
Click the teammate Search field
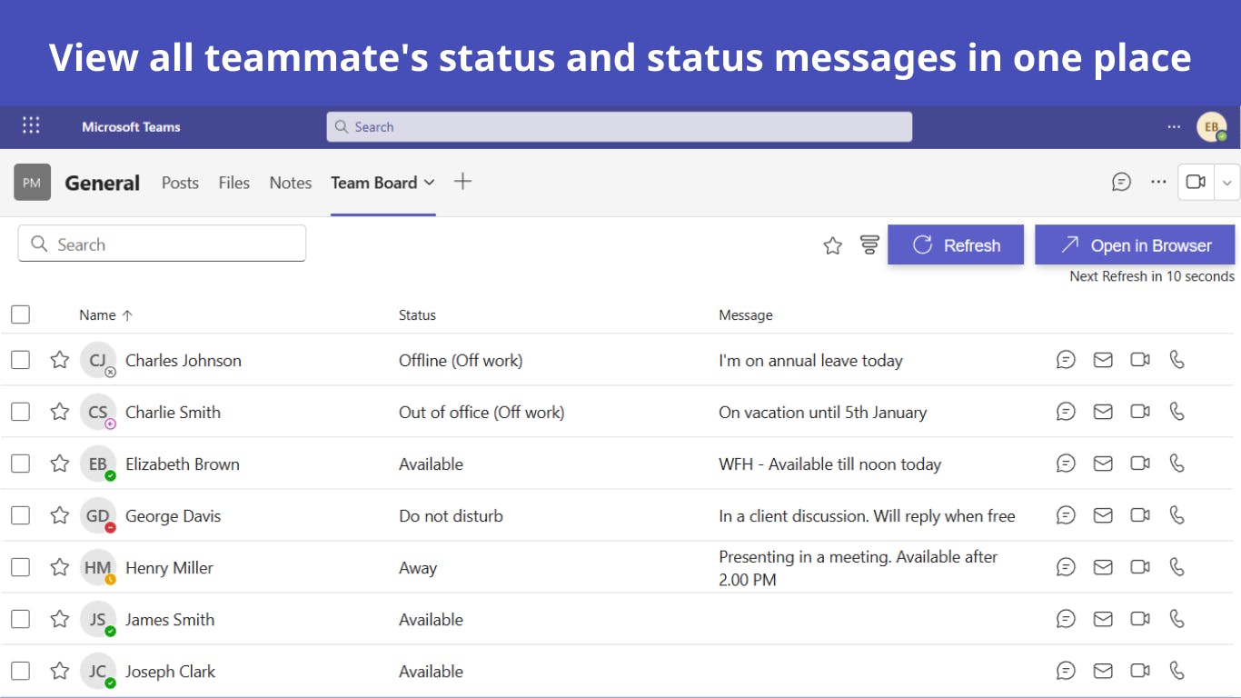point(162,244)
